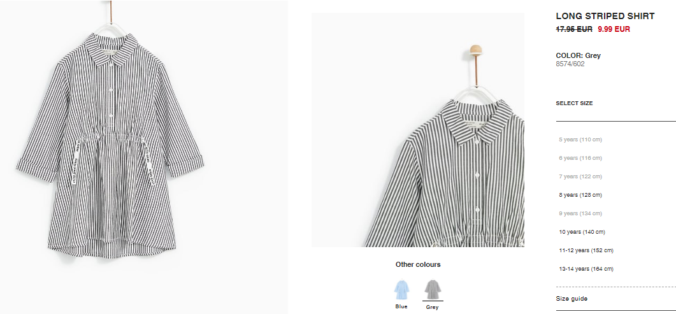The width and height of the screenshot is (676, 314).
Task: Choose size 13-14 years (164 cm)
Action: pyautogui.click(x=586, y=269)
